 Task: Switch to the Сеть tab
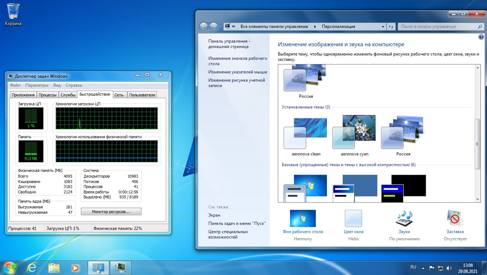(119, 95)
